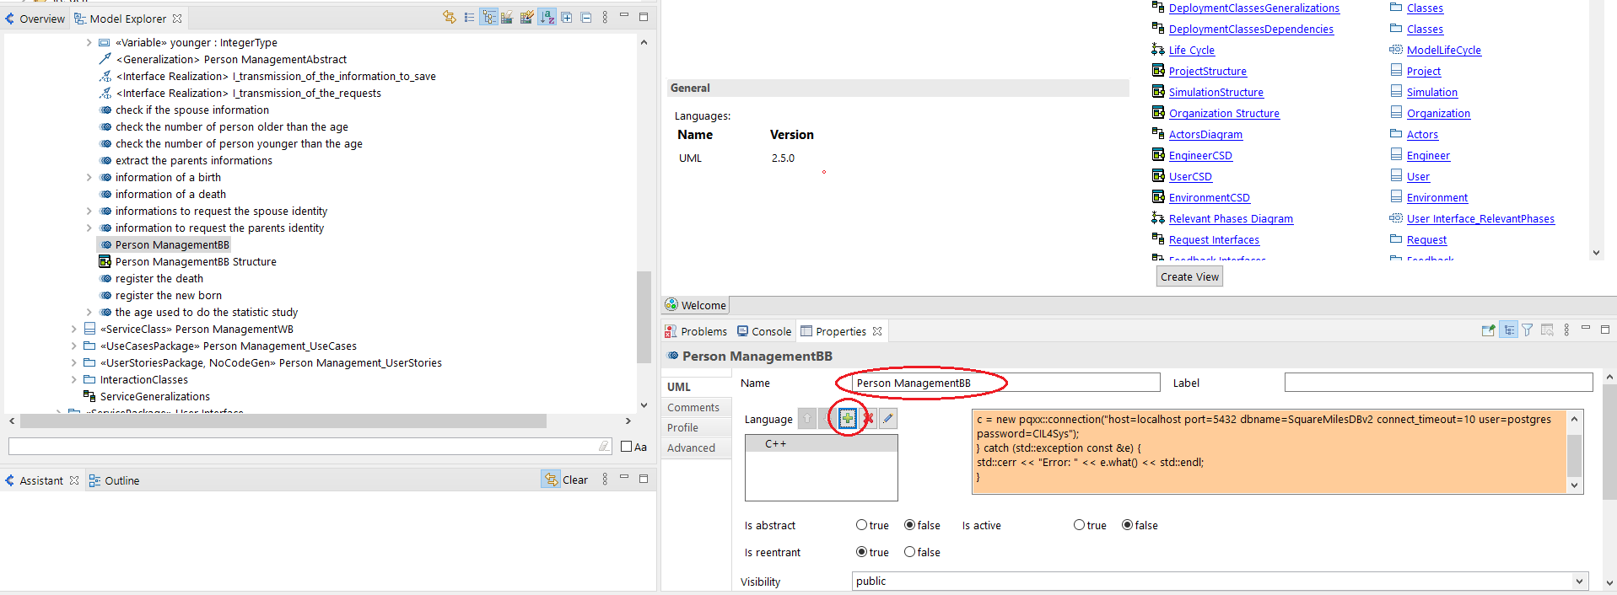
Task: Close the Properties tab with X
Action: pos(877,331)
